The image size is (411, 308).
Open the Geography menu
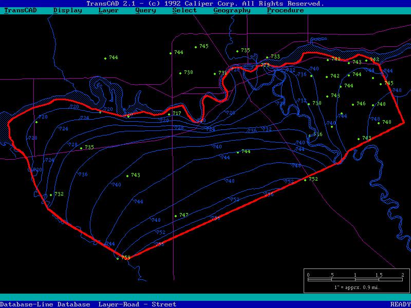coord(232,10)
